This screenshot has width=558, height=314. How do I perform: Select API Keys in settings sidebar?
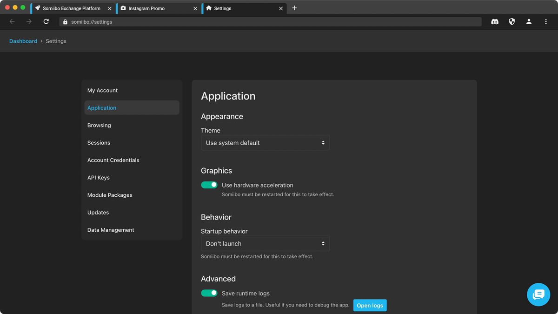coord(99,178)
